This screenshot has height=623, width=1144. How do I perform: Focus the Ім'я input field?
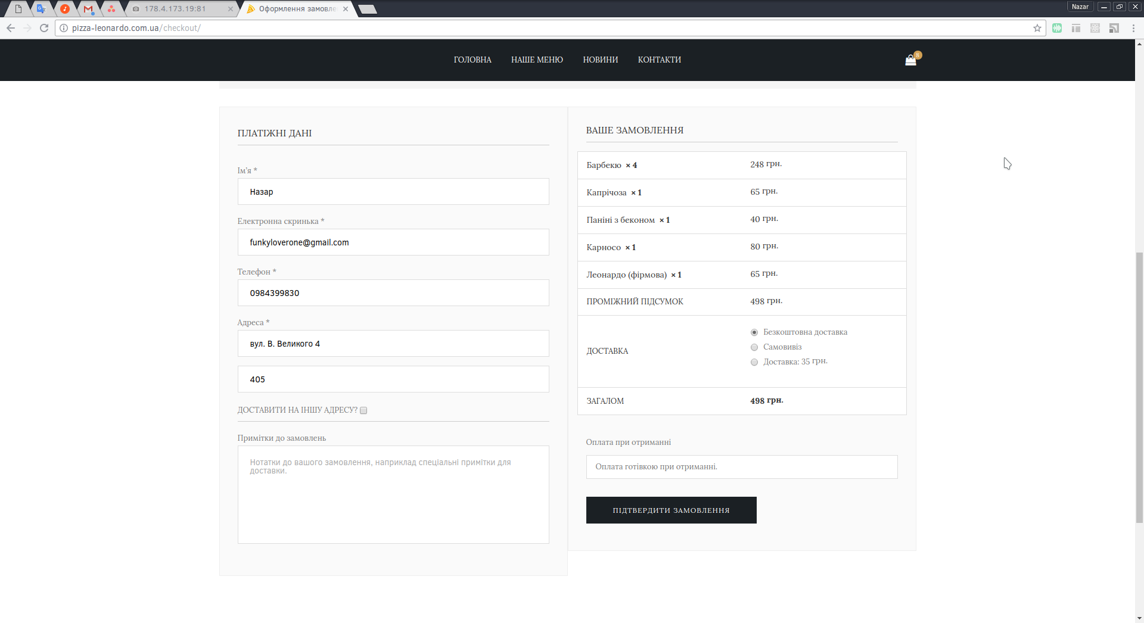click(x=393, y=192)
